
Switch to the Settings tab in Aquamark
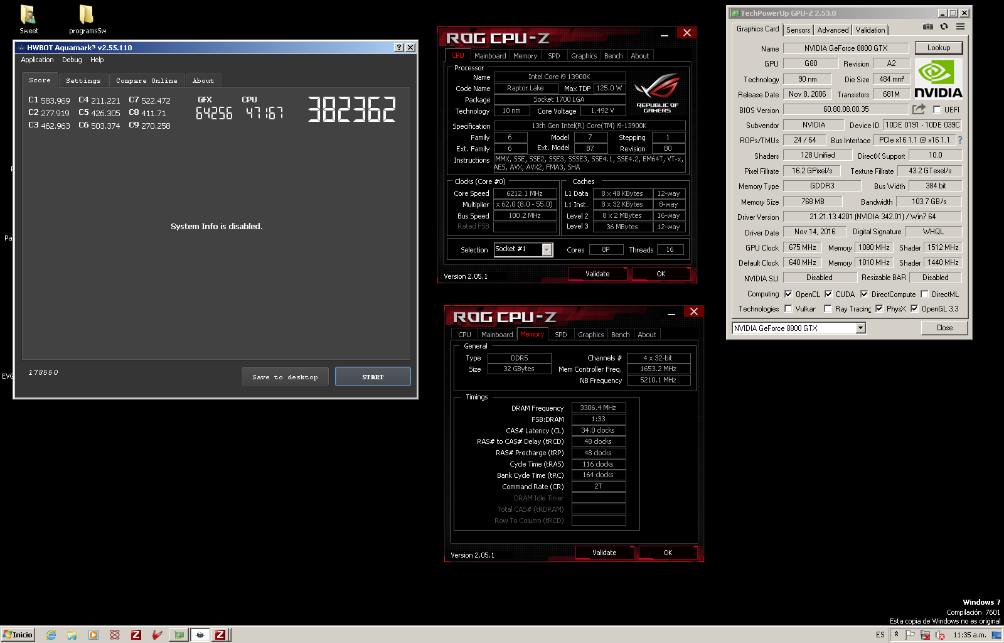click(x=83, y=80)
